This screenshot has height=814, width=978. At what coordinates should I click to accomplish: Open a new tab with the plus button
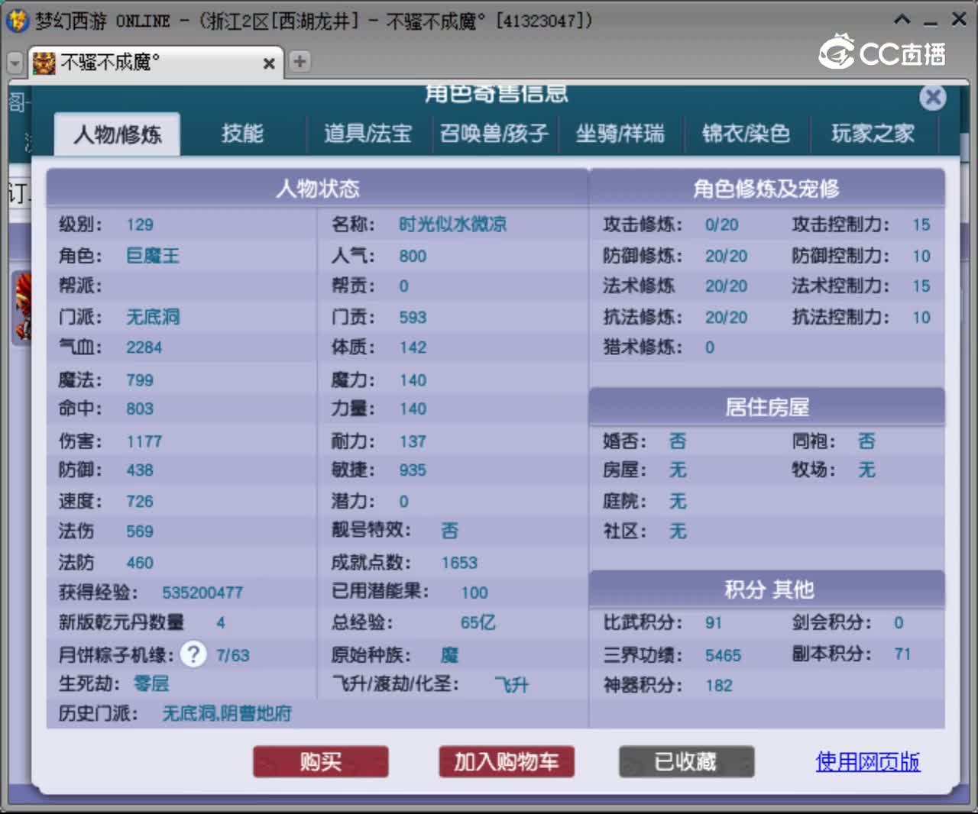300,62
